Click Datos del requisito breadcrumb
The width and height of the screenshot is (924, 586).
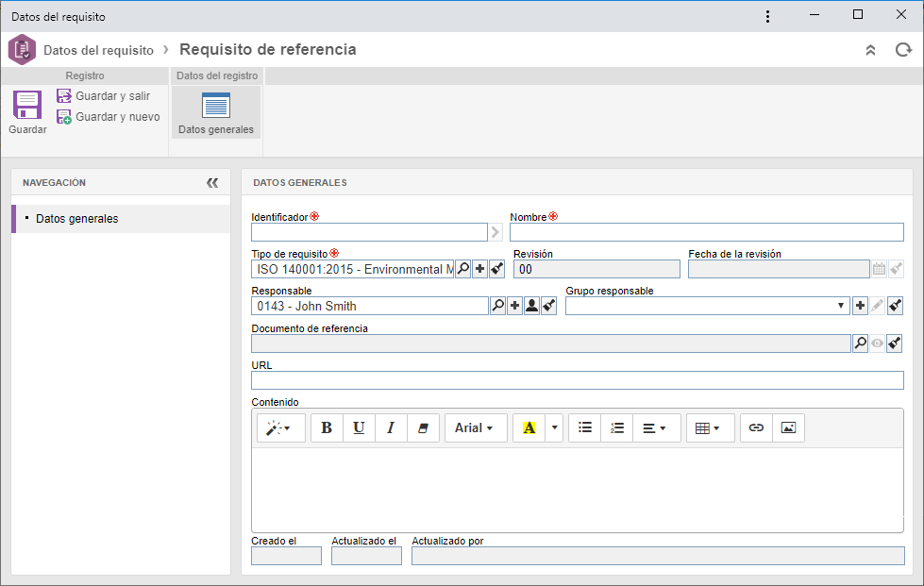(x=98, y=50)
